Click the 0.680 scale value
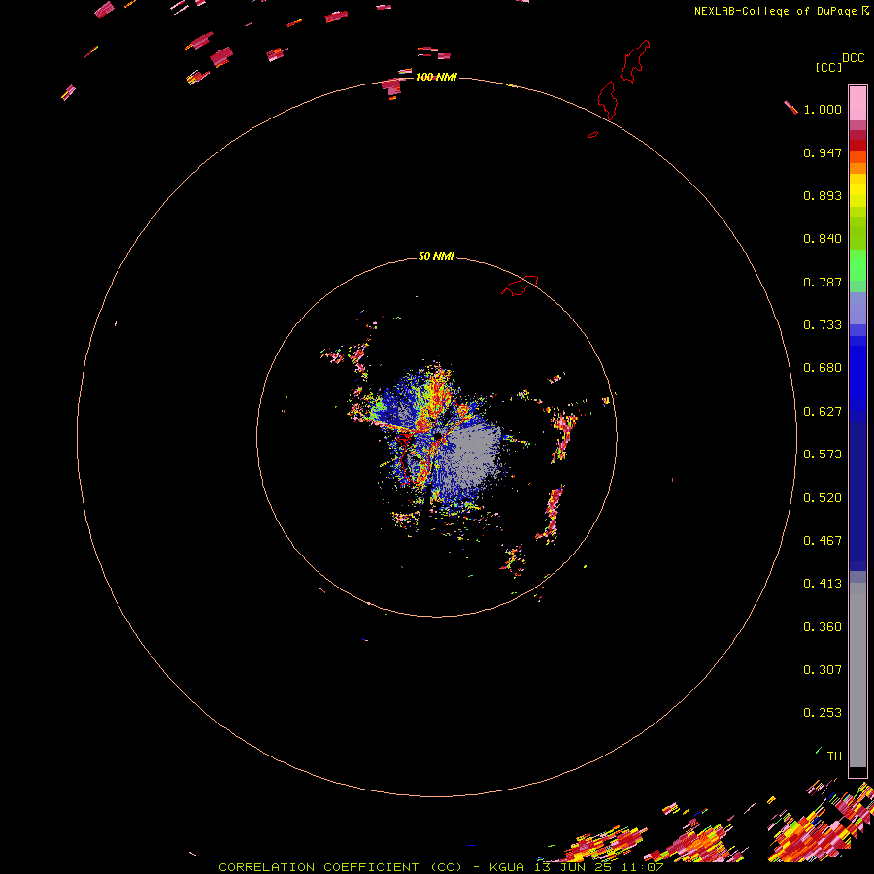This screenshot has width=874, height=874. [823, 368]
